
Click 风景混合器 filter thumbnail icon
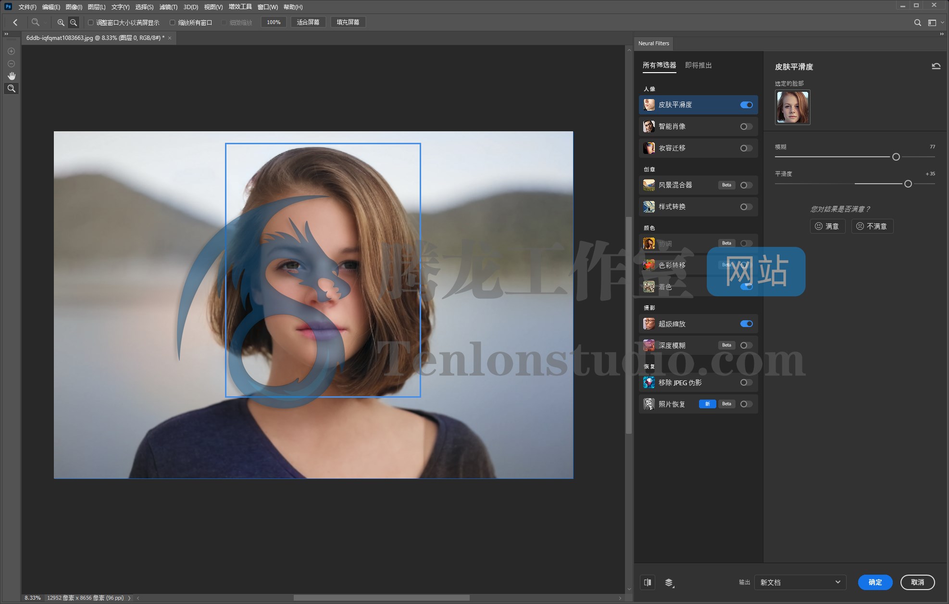click(649, 185)
